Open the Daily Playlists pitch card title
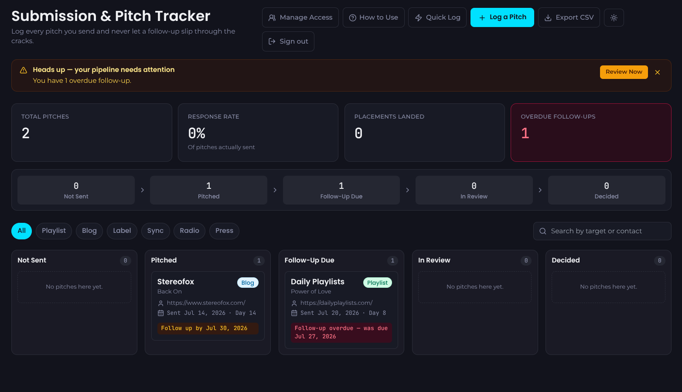 tap(317, 282)
